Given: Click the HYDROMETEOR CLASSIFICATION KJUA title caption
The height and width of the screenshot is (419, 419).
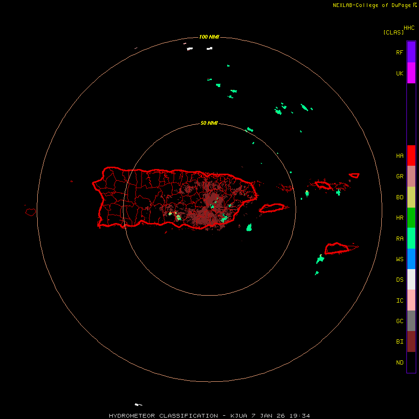Looking at the screenshot, I should coord(209,416).
